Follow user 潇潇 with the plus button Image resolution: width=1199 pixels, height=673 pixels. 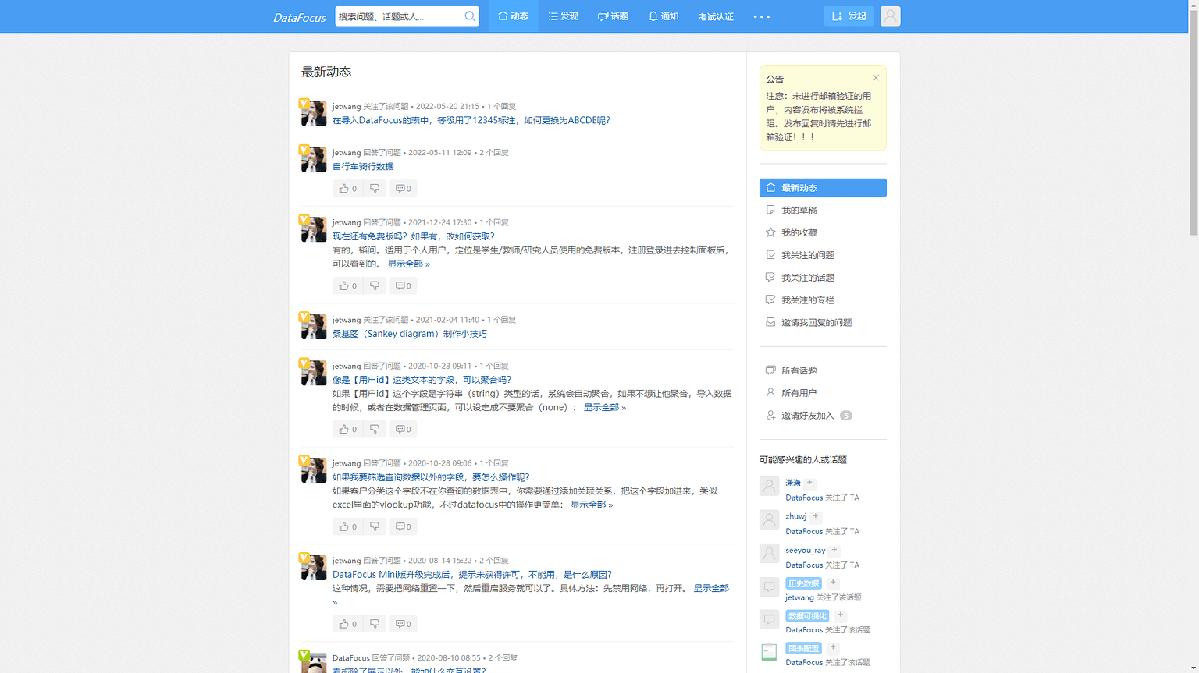point(809,483)
